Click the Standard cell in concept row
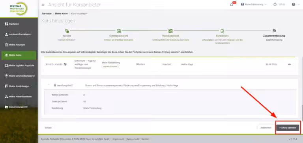Image resolution: width=303 pixels, height=143 pixels. tap(166, 64)
